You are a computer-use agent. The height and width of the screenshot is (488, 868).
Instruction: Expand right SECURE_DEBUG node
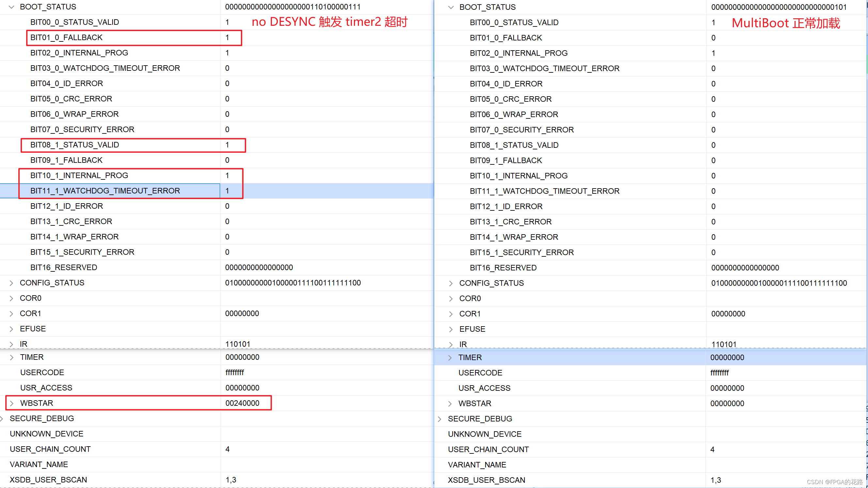[x=440, y=419]
